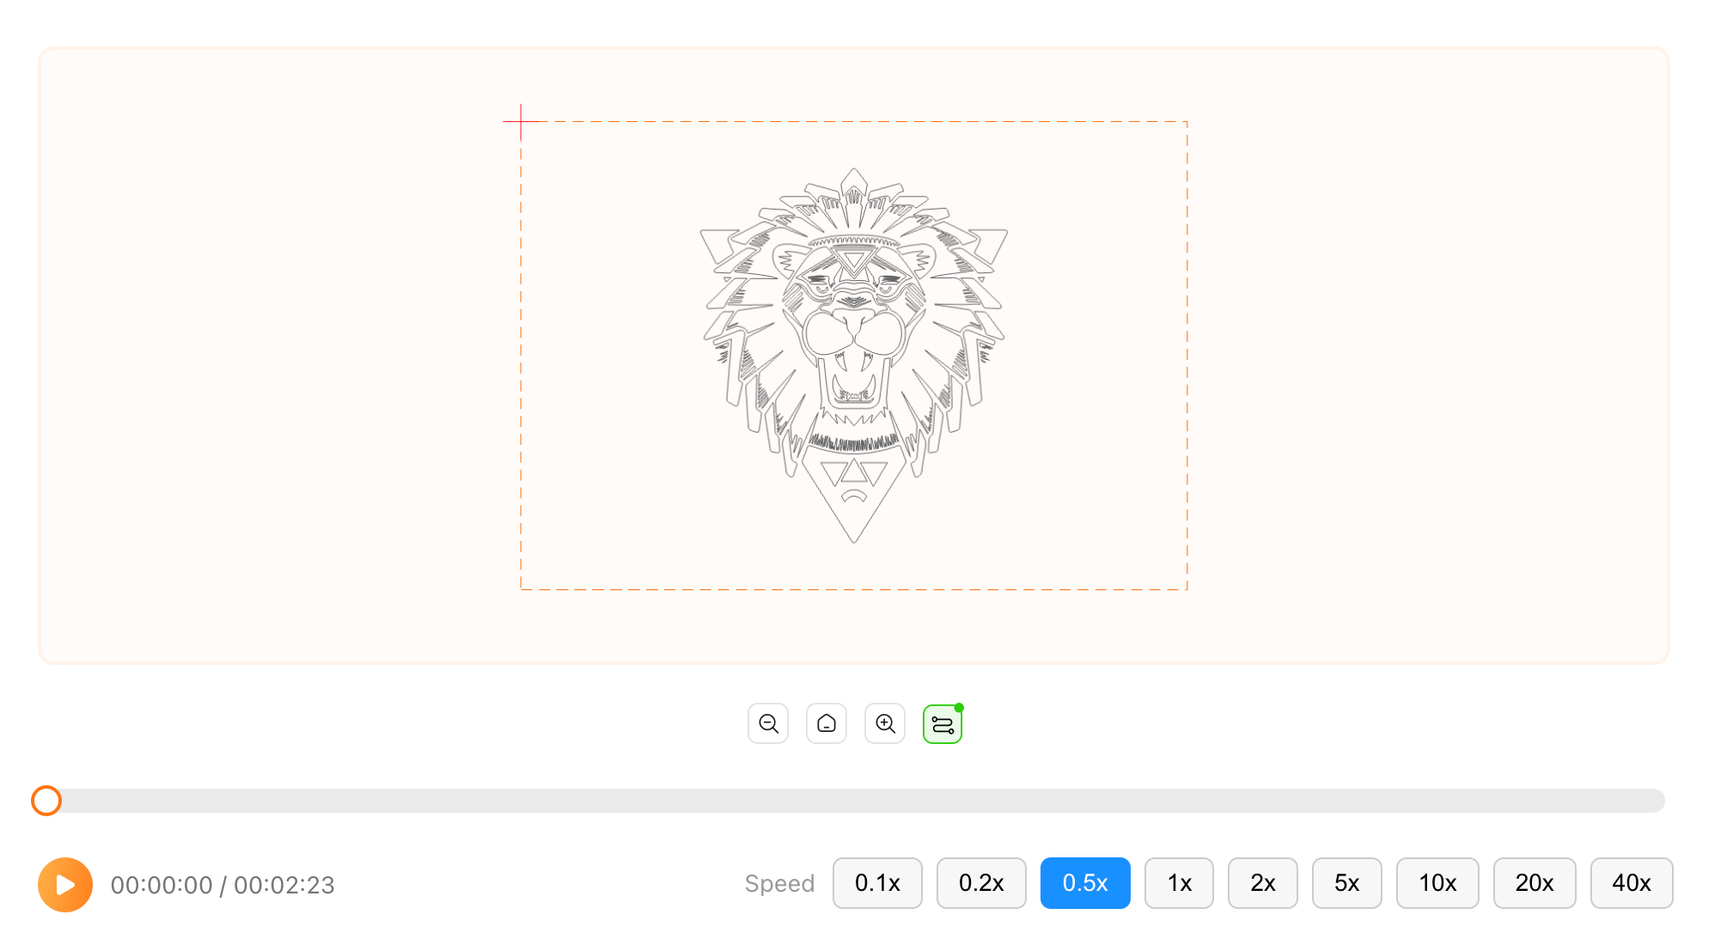This screenshot has height=945, width=1727.
Task: Set simulation speed to 5x
Action: tap(1346, 883)
